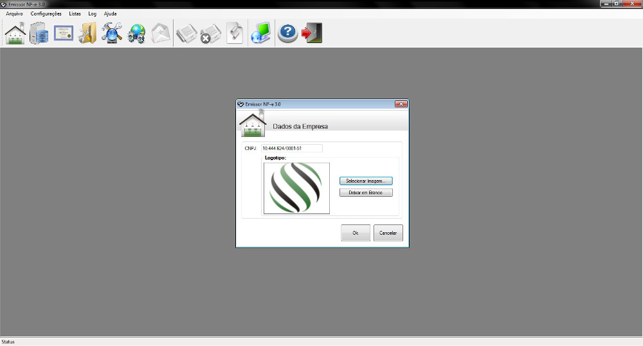This screenshot has width=643, height=346.
Task: Click the blue help question mark icon
Action: click(287, 33)
